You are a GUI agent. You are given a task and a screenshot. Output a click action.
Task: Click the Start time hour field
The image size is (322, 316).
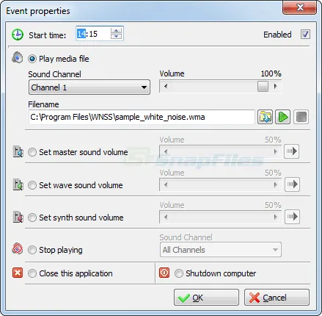click(81, 34)
